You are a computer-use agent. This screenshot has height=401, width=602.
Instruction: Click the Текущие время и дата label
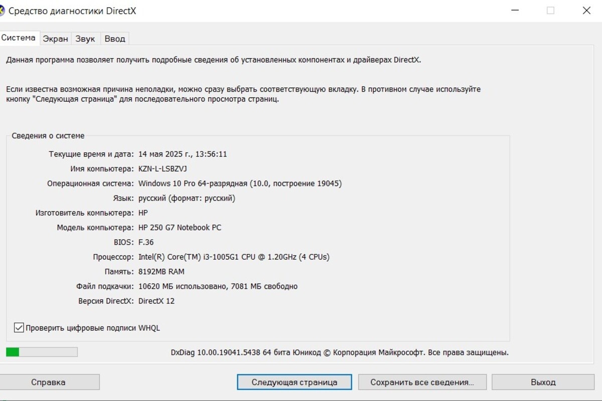[91, 154]
